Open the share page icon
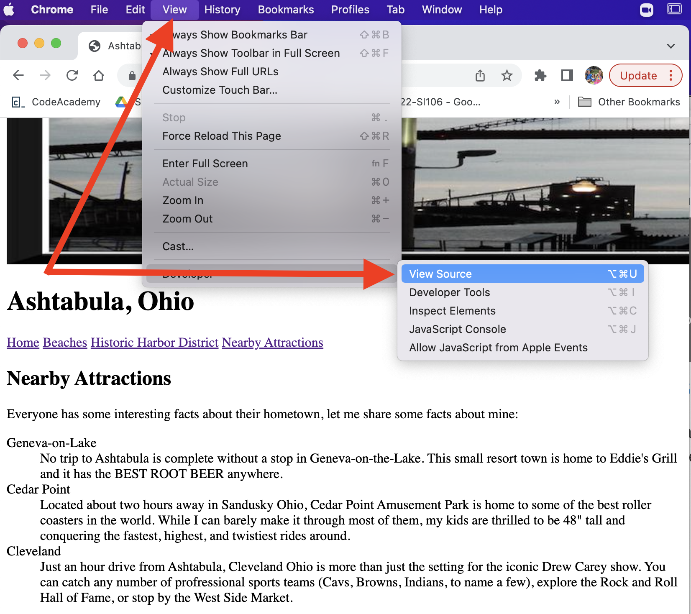 click(480, 75)
